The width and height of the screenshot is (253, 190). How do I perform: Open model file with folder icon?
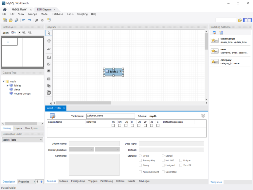point(11,20)
